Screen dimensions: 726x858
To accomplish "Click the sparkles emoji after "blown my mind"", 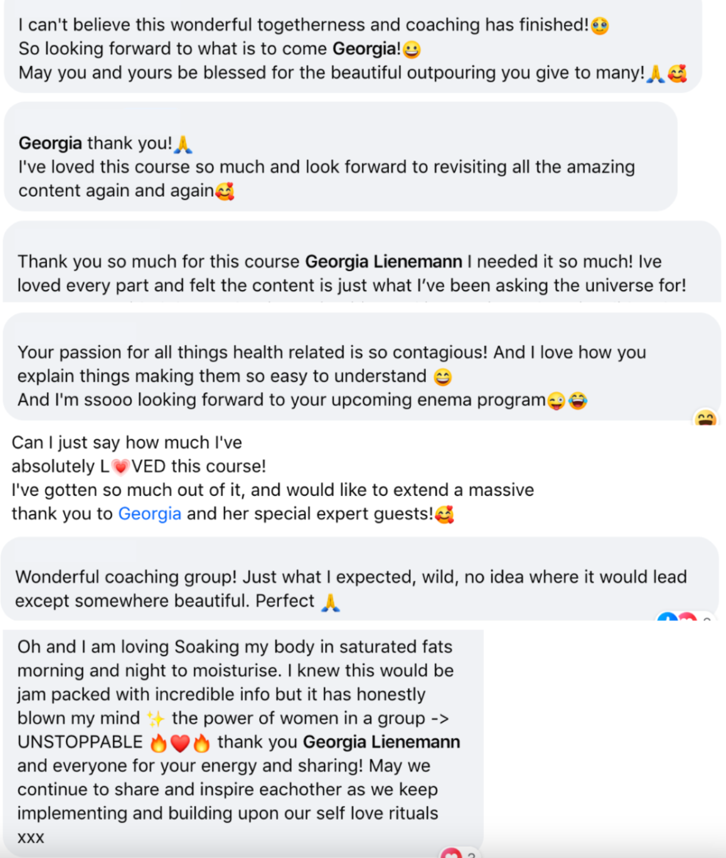I will pyautogui.click(x=156, y=719).
